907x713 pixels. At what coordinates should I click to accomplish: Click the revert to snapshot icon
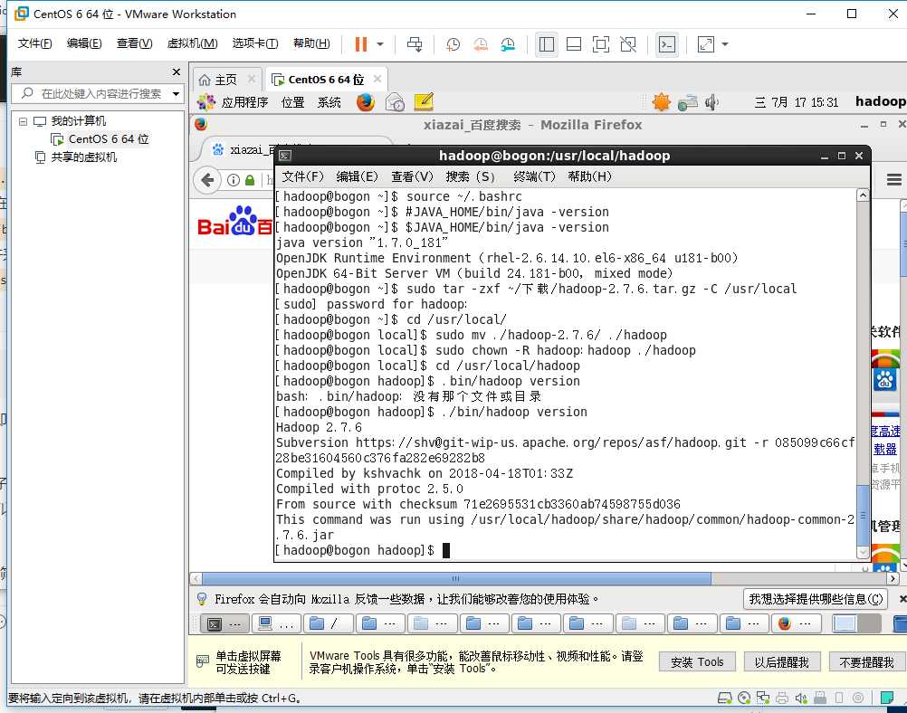coord(480,44)
